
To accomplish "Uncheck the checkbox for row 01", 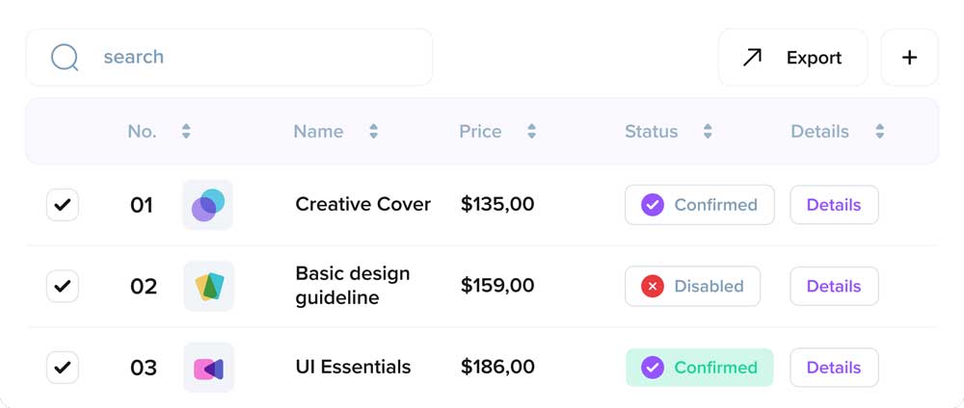I will point(63,205).
